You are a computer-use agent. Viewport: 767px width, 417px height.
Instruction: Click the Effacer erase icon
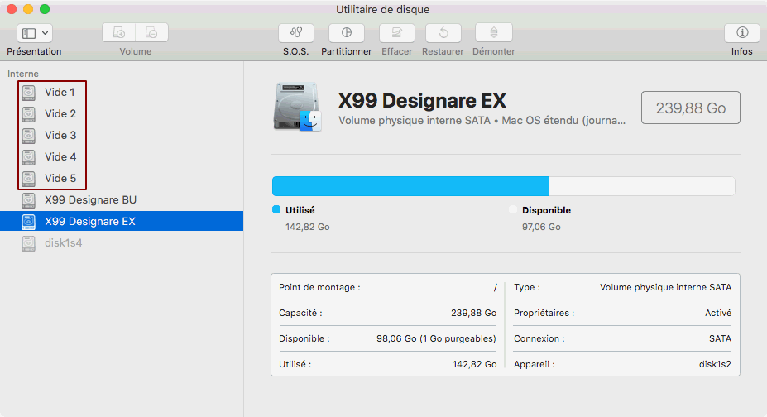[396, 33]
